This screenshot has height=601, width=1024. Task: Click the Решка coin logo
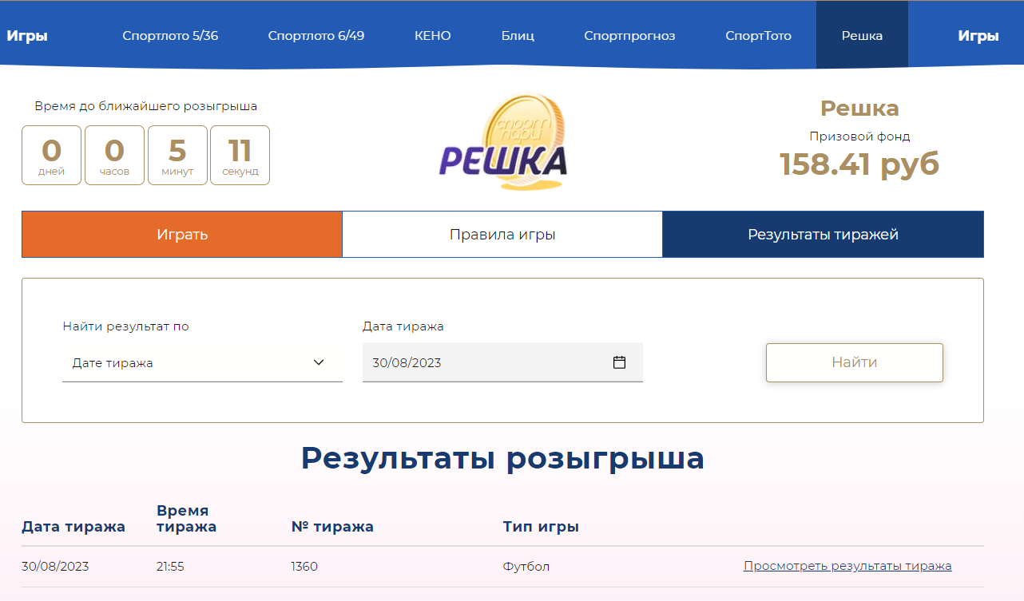tap(503, 144)
